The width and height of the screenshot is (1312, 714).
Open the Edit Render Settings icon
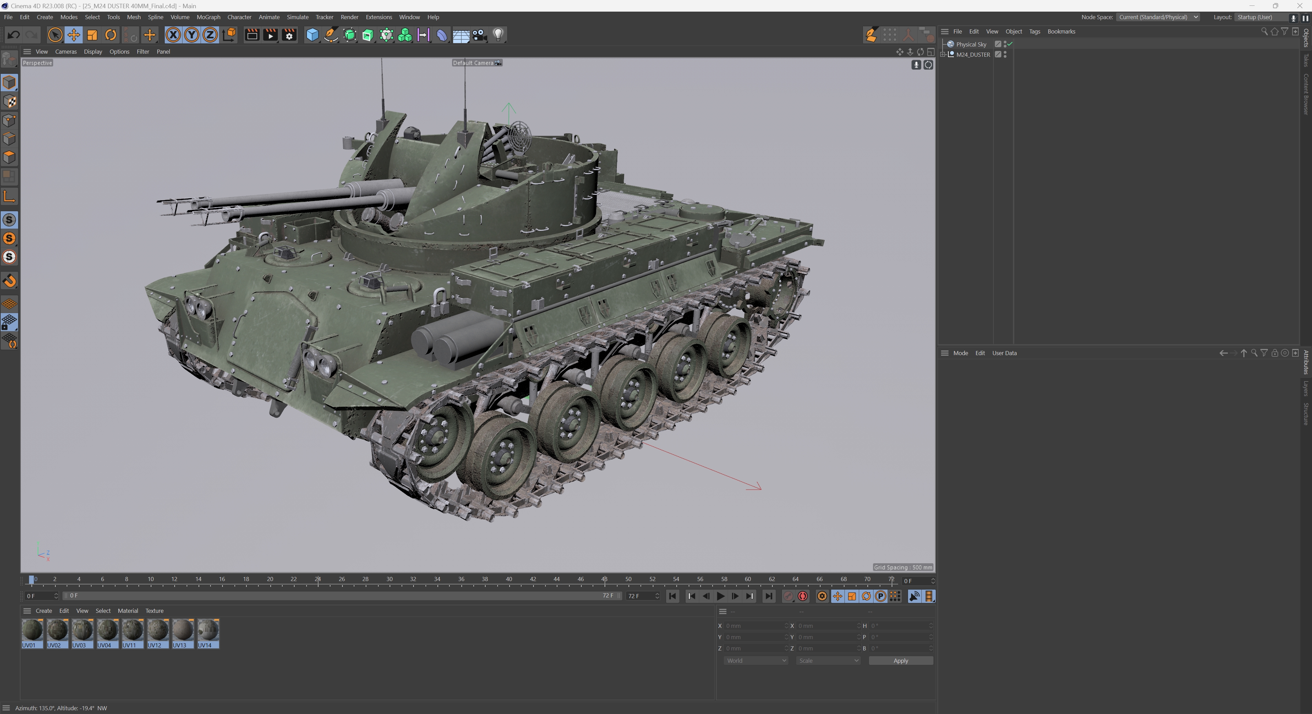click(289, 35)
